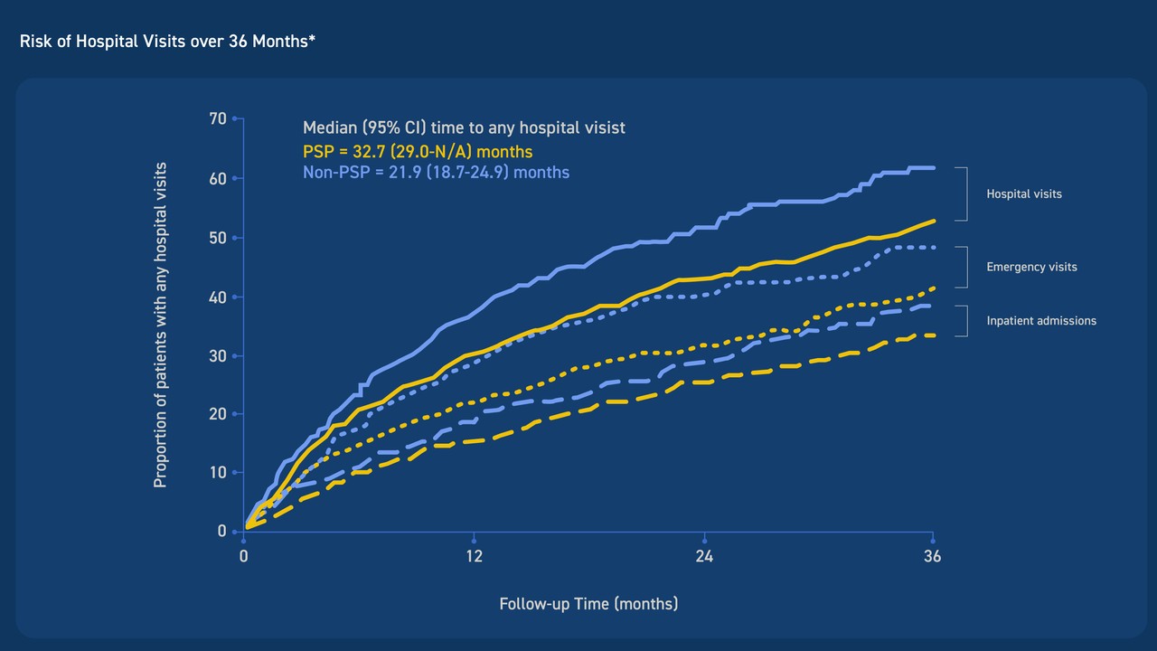The height and width of the screenshot is (651, 1157).
Task: Select the 70 tick on y-axis
Action: point(217,118)
